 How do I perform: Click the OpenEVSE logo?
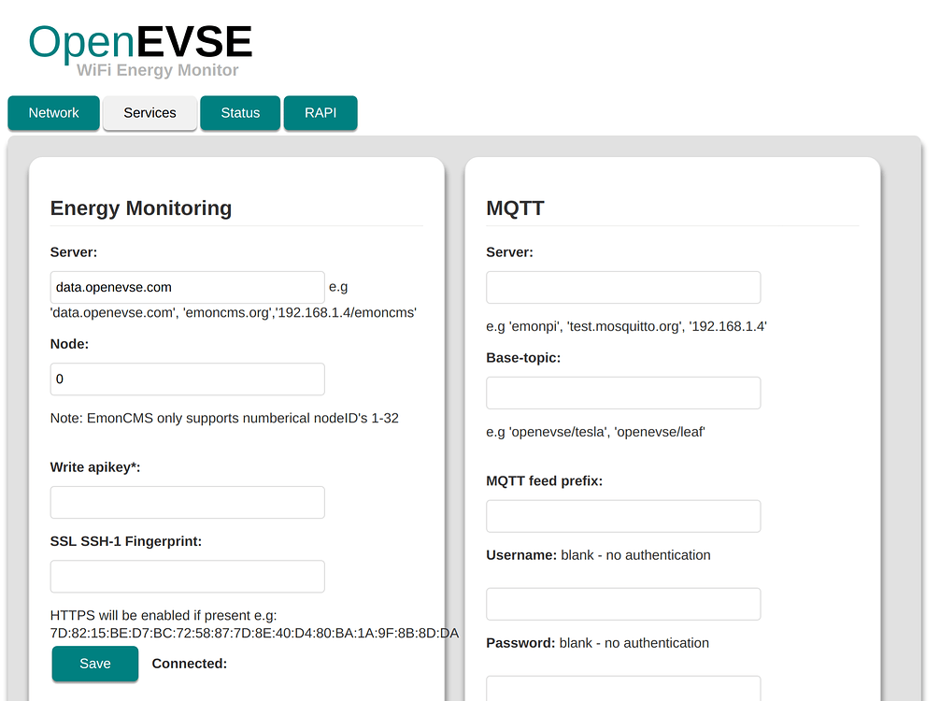(x=139, y=41)
